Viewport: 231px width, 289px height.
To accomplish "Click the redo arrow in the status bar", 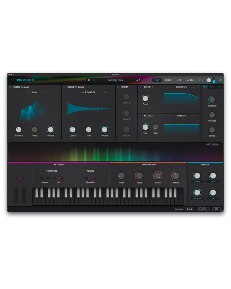I will coord(208,209).
